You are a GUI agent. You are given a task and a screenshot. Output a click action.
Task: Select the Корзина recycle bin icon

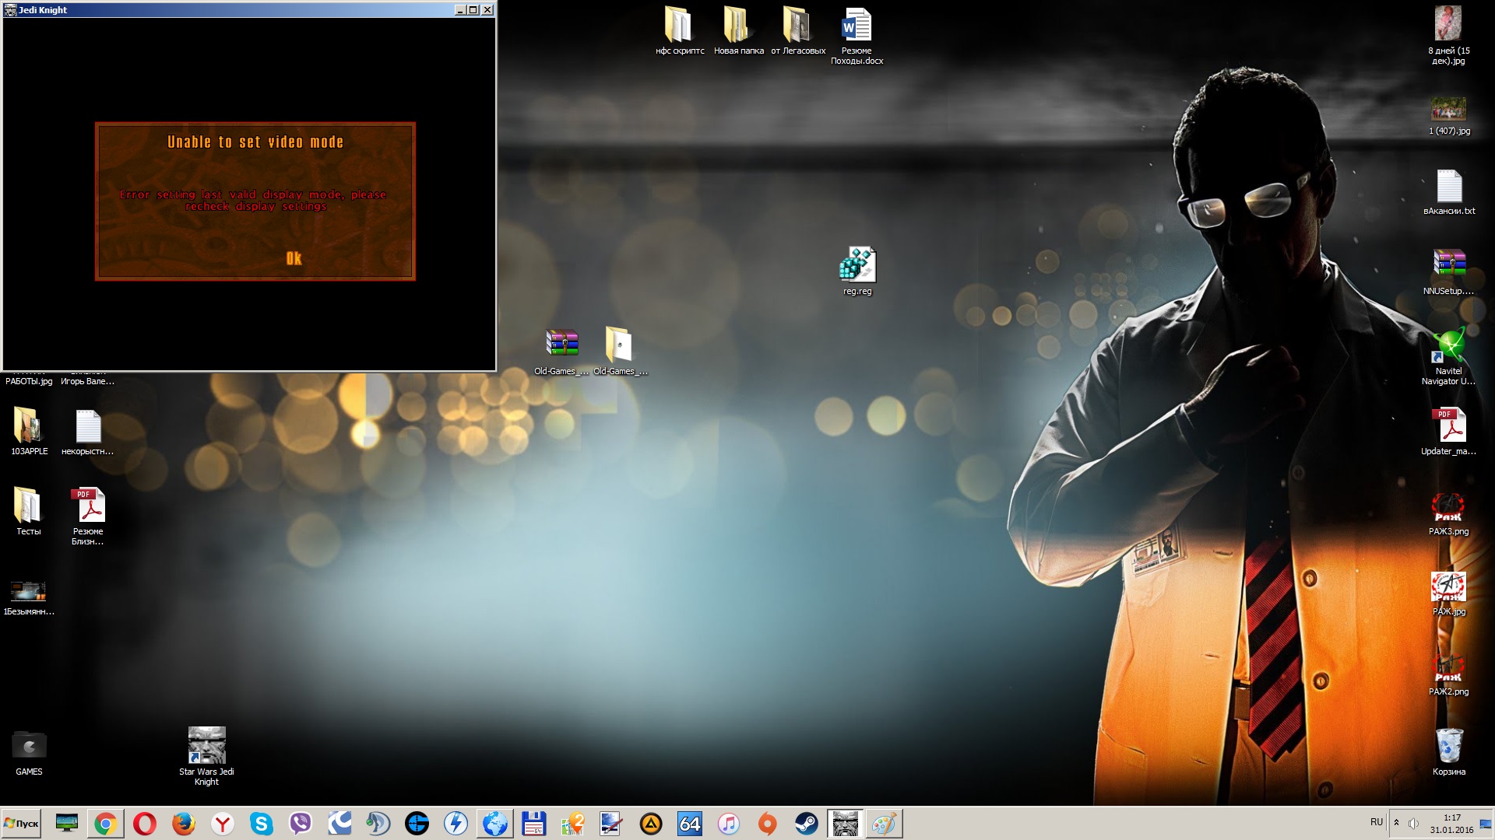pyautogui.click(x=1448, y=747)
